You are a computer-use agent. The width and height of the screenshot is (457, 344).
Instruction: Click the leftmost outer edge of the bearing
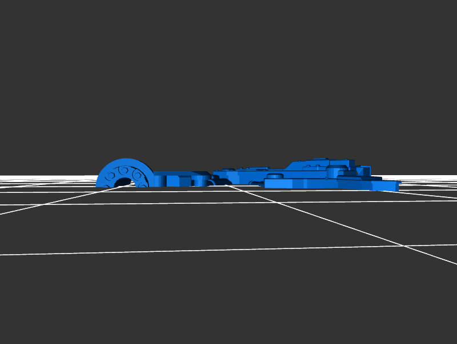point(98,182)
